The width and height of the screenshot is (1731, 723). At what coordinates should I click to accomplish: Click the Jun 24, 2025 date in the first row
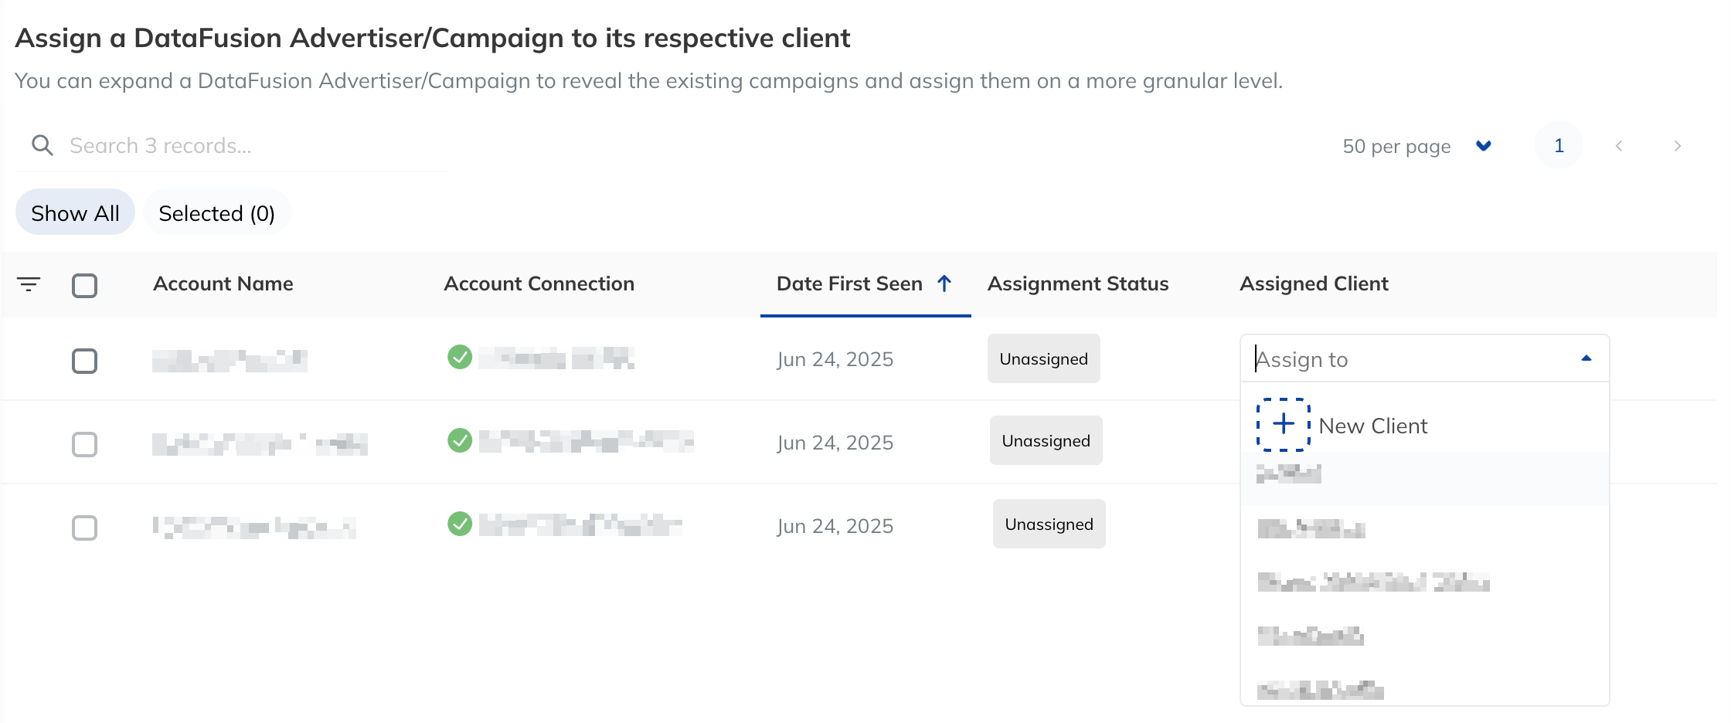coord(835,359)
